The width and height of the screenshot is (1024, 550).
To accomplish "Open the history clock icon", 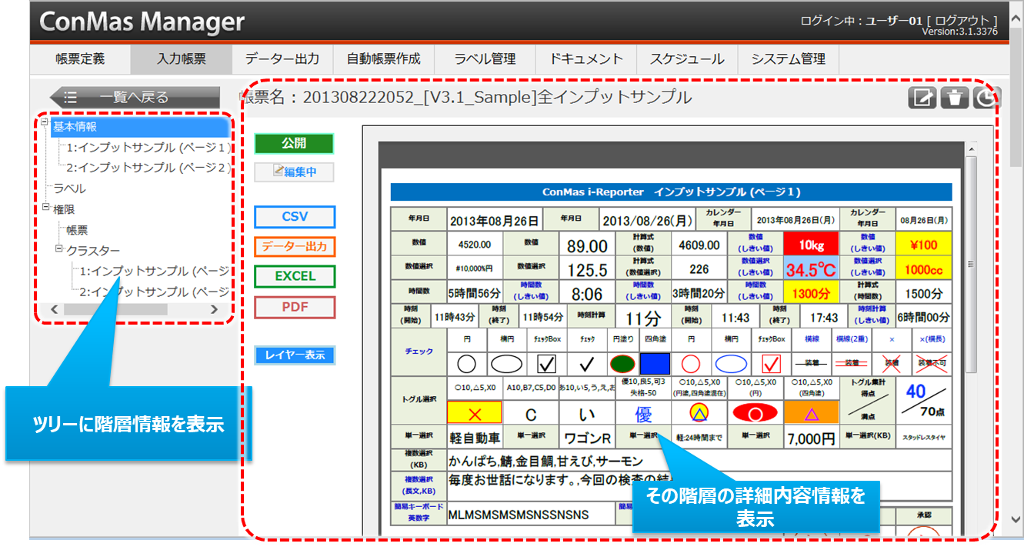I will [x=986, y=98].
